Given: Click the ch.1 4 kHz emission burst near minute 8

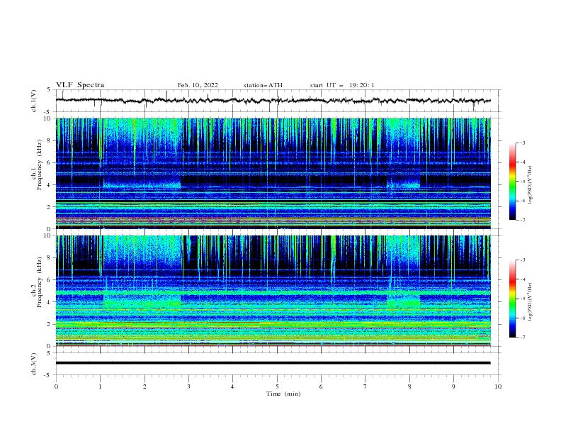Looking at the screenshot, I should pos(403,185).
